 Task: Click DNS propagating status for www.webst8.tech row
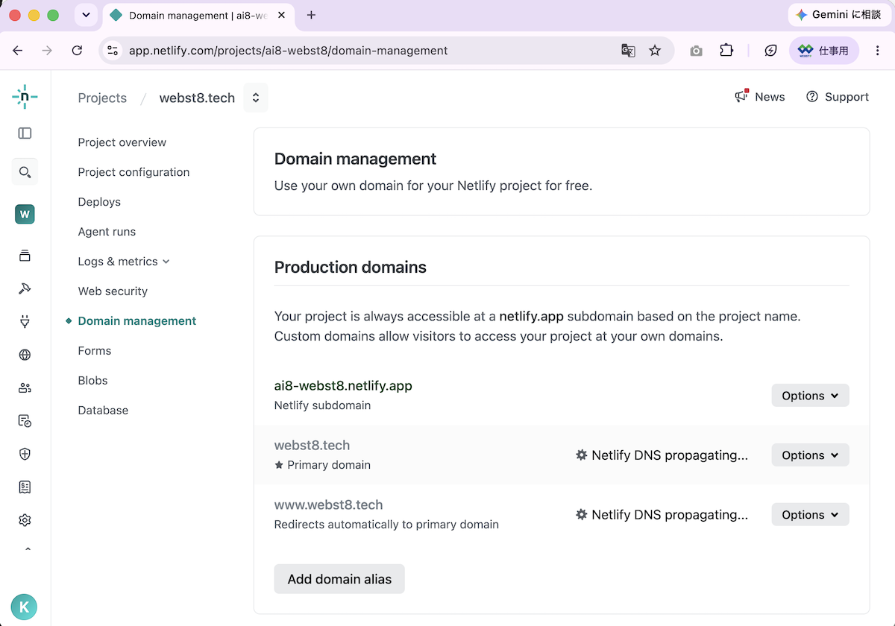click(x=662, y=515)
